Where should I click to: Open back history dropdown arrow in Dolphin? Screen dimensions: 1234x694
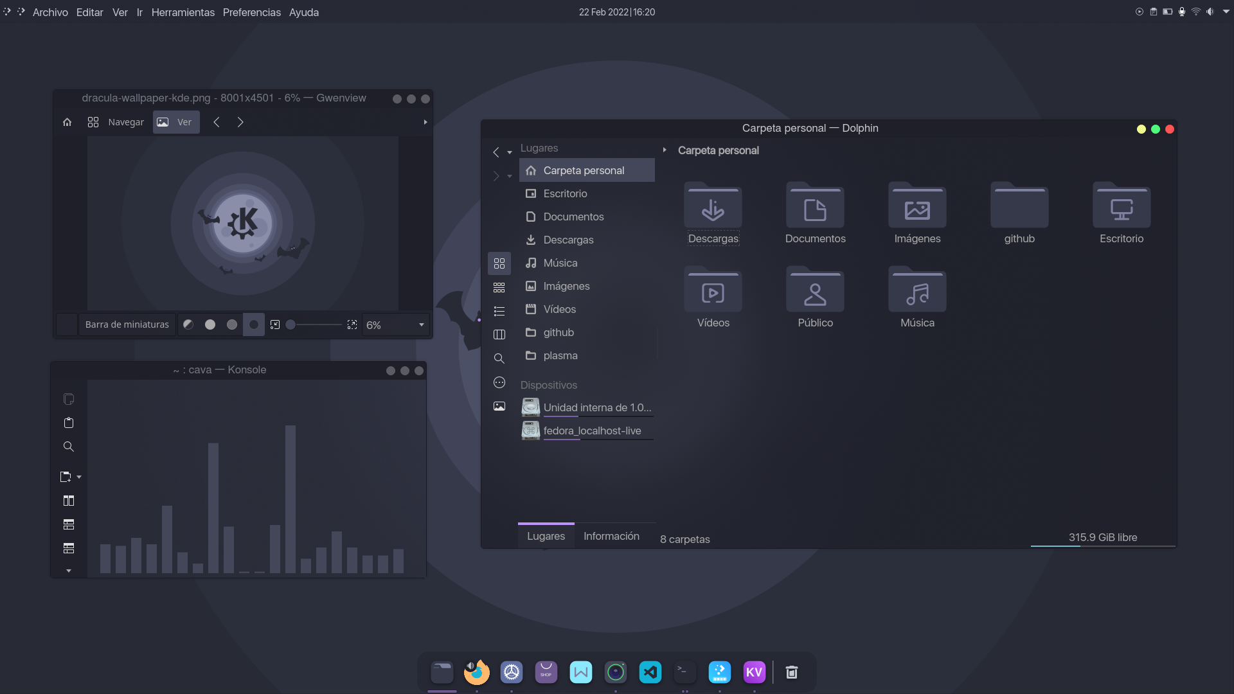(x=510, y=153)
